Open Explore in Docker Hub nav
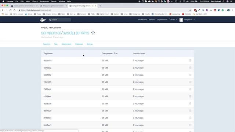The image size is (235, 132). 152,19
